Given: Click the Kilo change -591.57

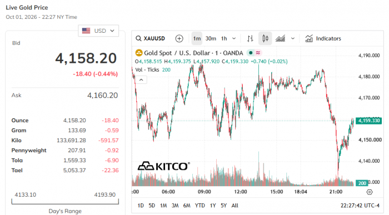Looking at the screenshot, I should [x=108, y=141].
